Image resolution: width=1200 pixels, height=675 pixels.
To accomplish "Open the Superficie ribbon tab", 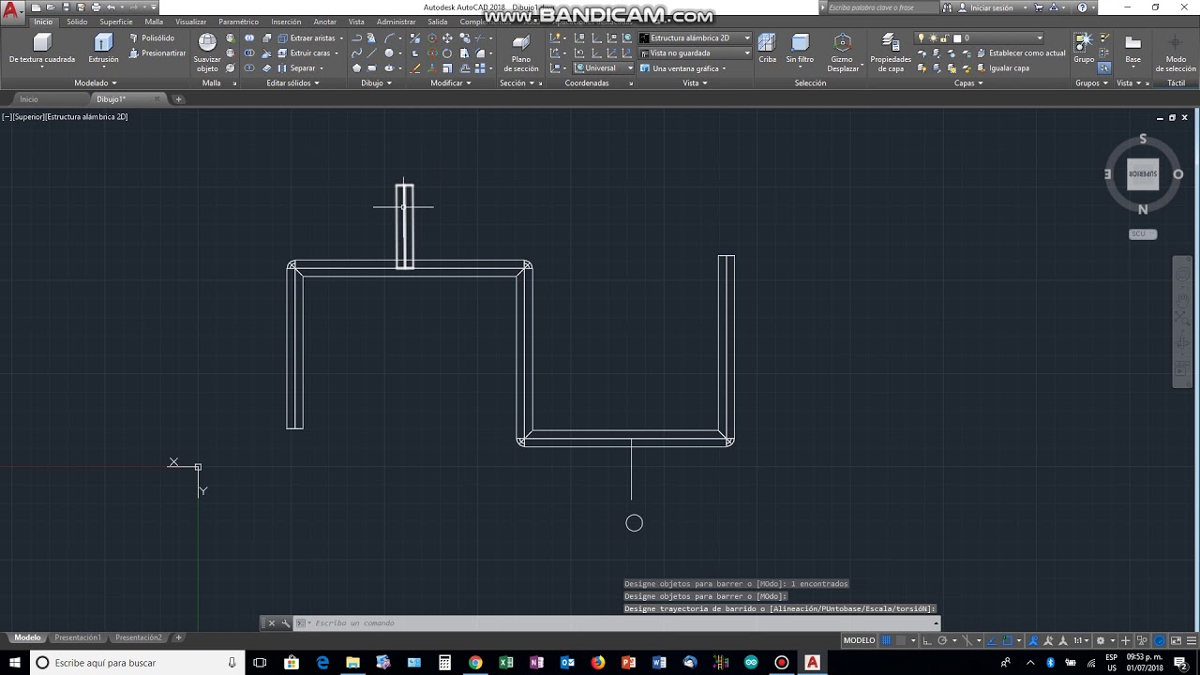I will 116,22.
